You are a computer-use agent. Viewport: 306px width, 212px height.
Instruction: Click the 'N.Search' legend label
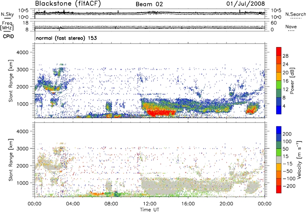coord(295,14)
